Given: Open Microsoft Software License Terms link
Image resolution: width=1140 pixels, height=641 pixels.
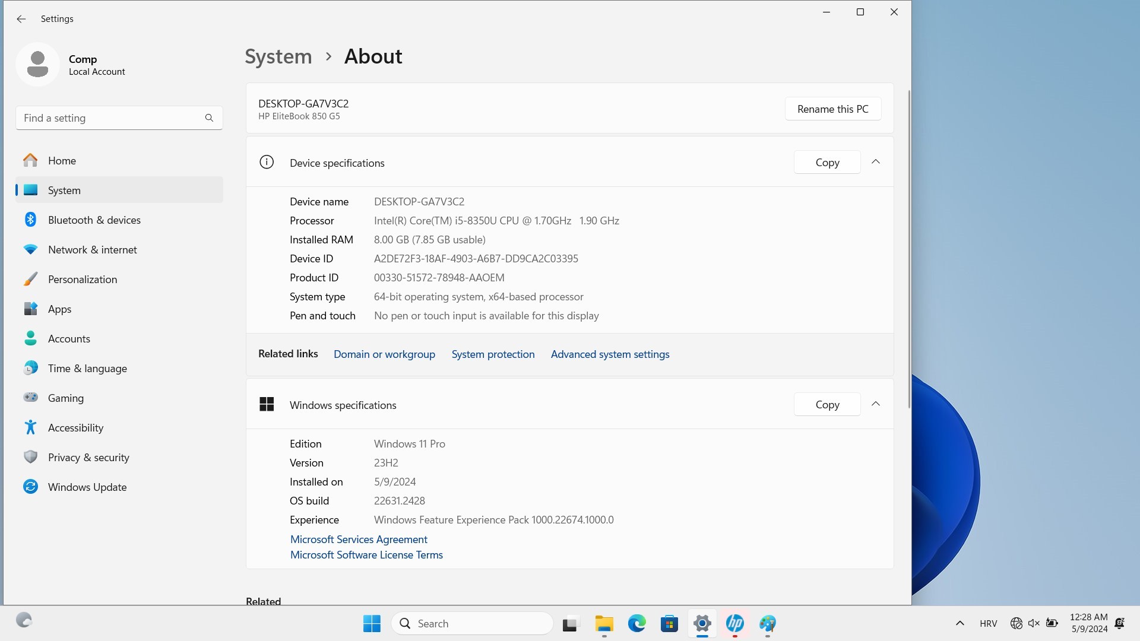Looking at the screenshot, I should coord(366,555).
